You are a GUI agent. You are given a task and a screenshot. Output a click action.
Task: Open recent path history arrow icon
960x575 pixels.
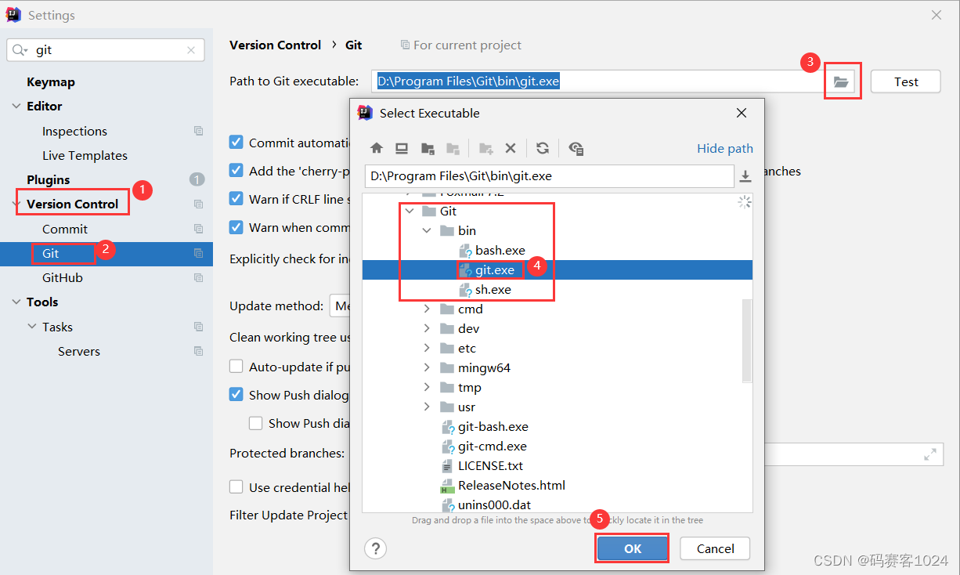point(745,176)
